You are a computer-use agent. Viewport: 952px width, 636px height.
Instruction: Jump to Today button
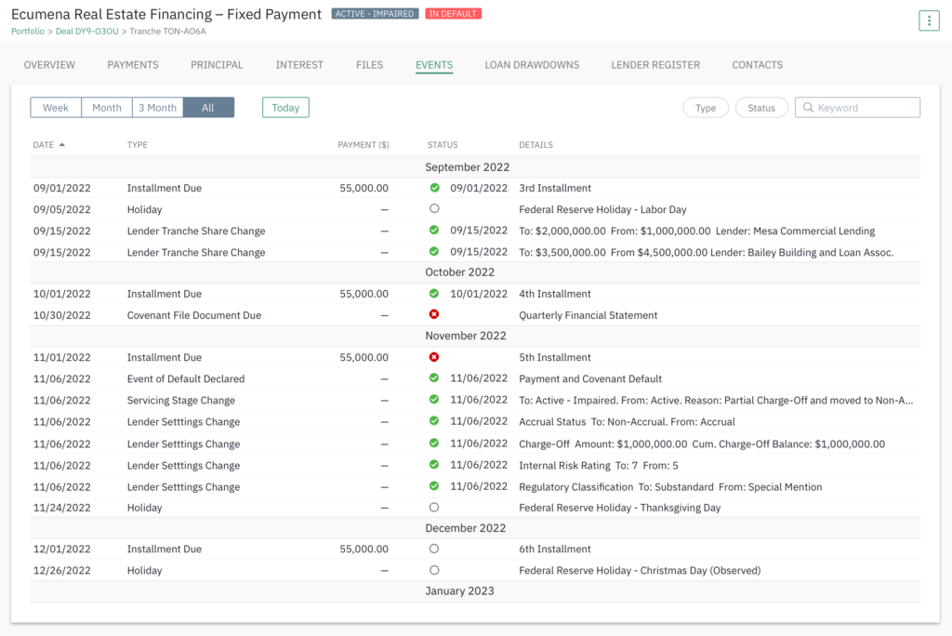[x=285, y=108]
